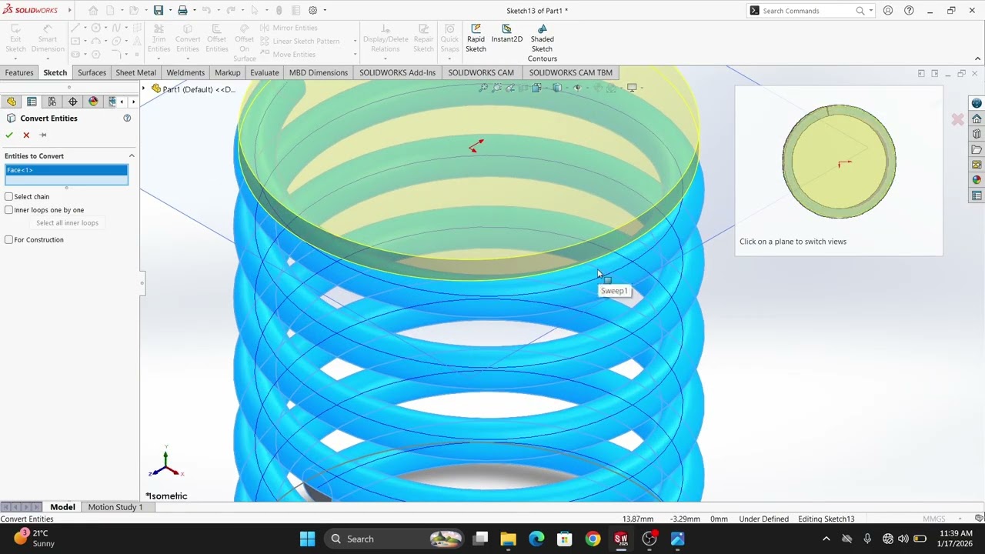985x554 pixels.
Task: Switch to the Surfaces tab
Action: [92, 72]
